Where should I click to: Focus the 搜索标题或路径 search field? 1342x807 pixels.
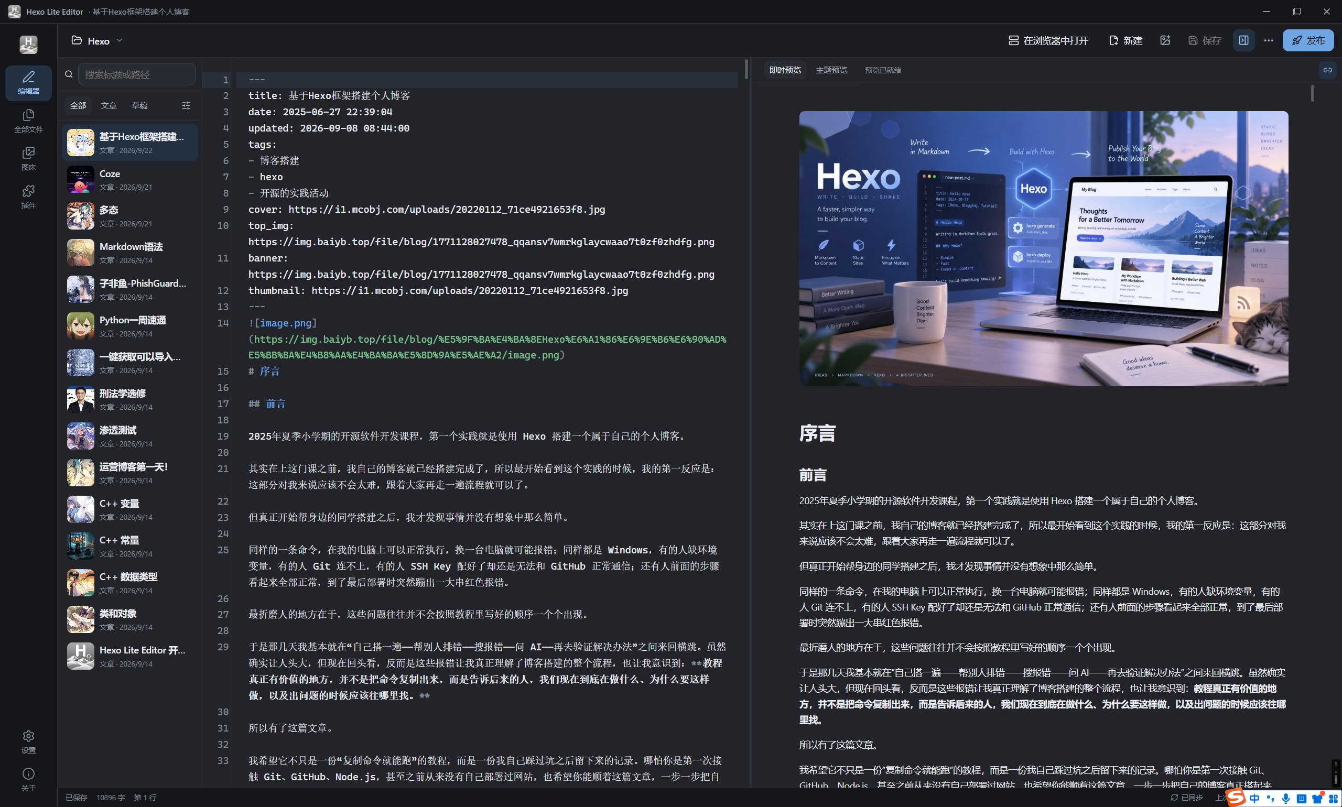coord(136,74)
